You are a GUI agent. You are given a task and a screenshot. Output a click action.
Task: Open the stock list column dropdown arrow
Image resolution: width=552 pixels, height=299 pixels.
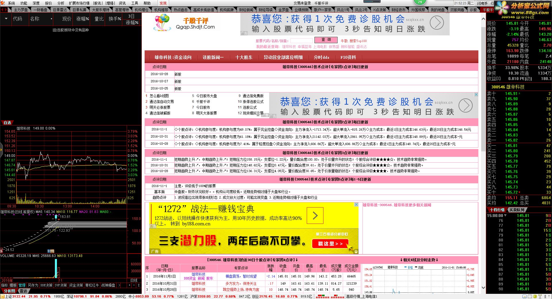click(x=6, y=19)
